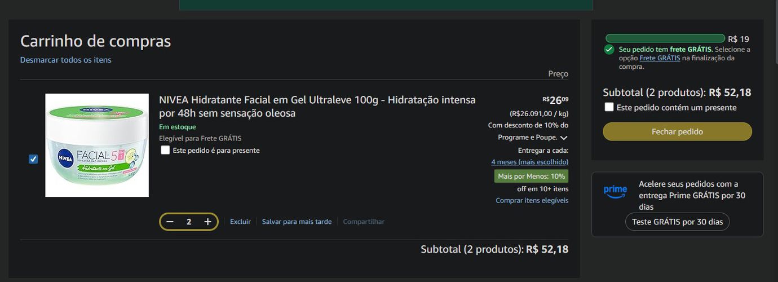Click the Prime logo icon

(615, 192)
